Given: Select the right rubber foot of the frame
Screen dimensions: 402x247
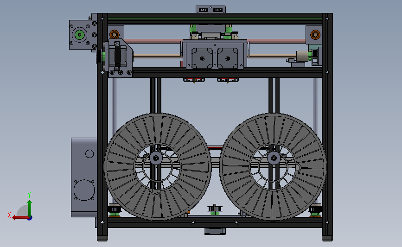Looking at the screenshot, I should coord(327,239).
